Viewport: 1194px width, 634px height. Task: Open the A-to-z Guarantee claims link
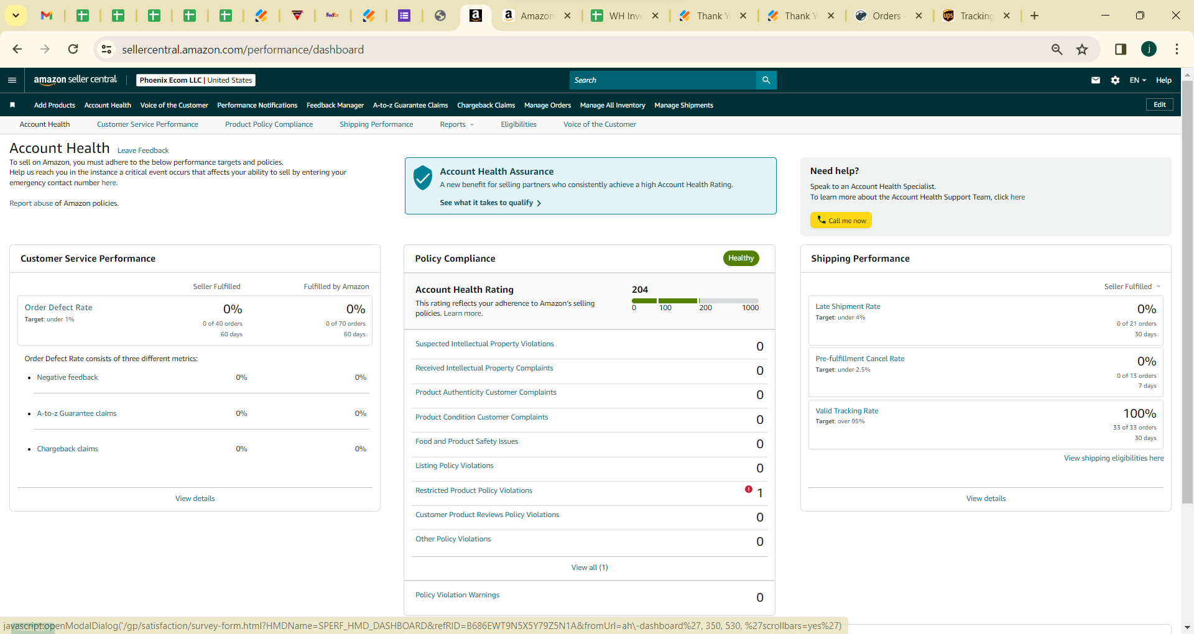76,413
